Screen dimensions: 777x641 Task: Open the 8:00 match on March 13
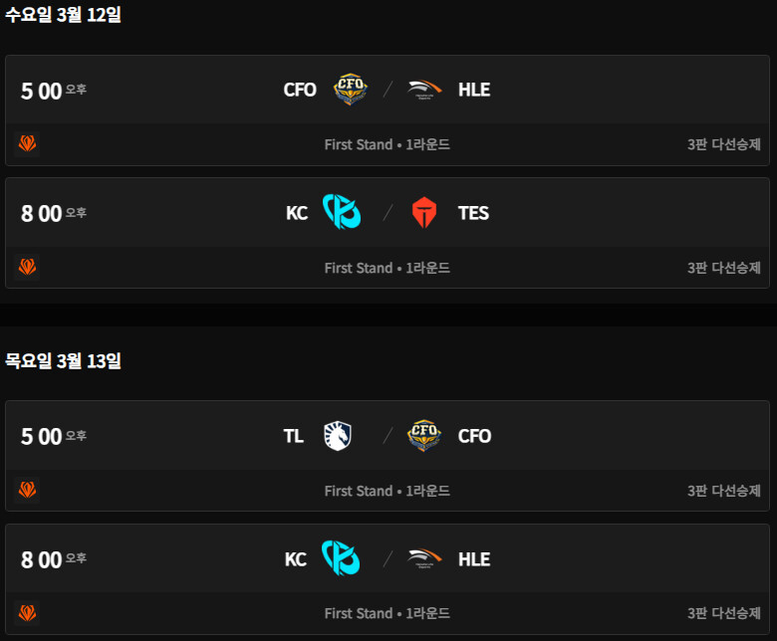[42, 560]
